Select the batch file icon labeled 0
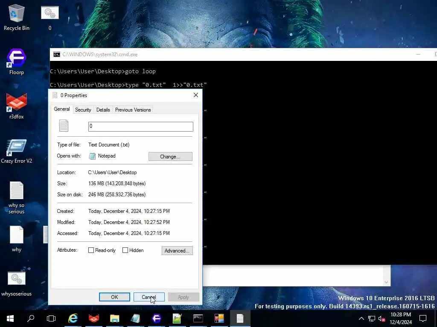The width and height of the screenshot is (437, 327). pos(50,17)
